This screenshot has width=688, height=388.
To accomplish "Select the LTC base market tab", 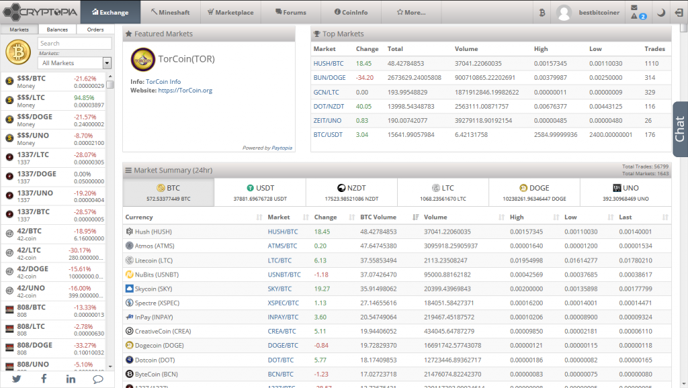I will [443, 193].
